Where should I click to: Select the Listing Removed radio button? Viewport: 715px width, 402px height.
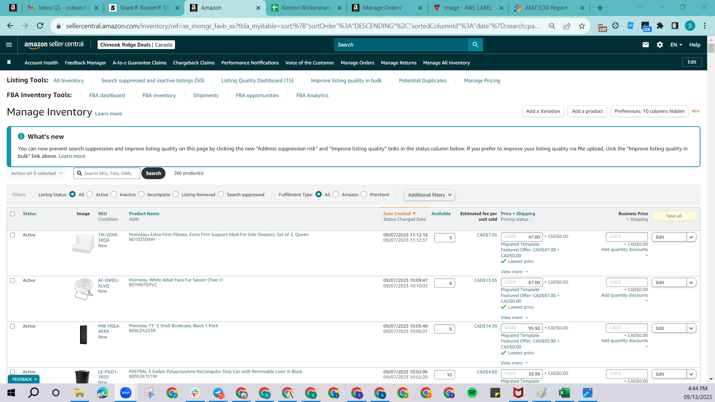(x=176, y=194)
